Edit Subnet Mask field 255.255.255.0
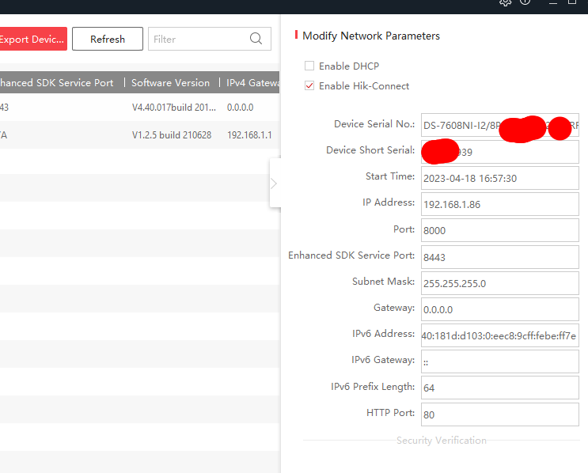Screen dimensions: 588x473 pos(499,283)
